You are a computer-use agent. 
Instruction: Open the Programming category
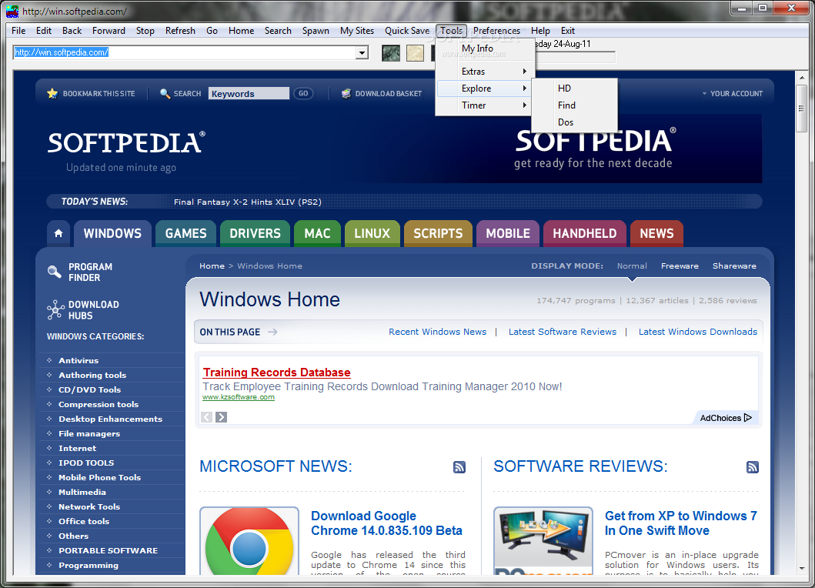click(x=89, y=565)
